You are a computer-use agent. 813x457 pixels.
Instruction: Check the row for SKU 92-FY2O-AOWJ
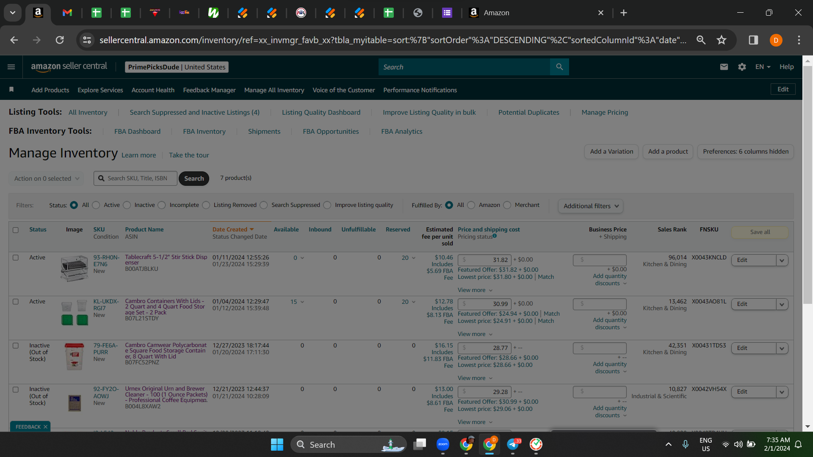tap(16, 390)
